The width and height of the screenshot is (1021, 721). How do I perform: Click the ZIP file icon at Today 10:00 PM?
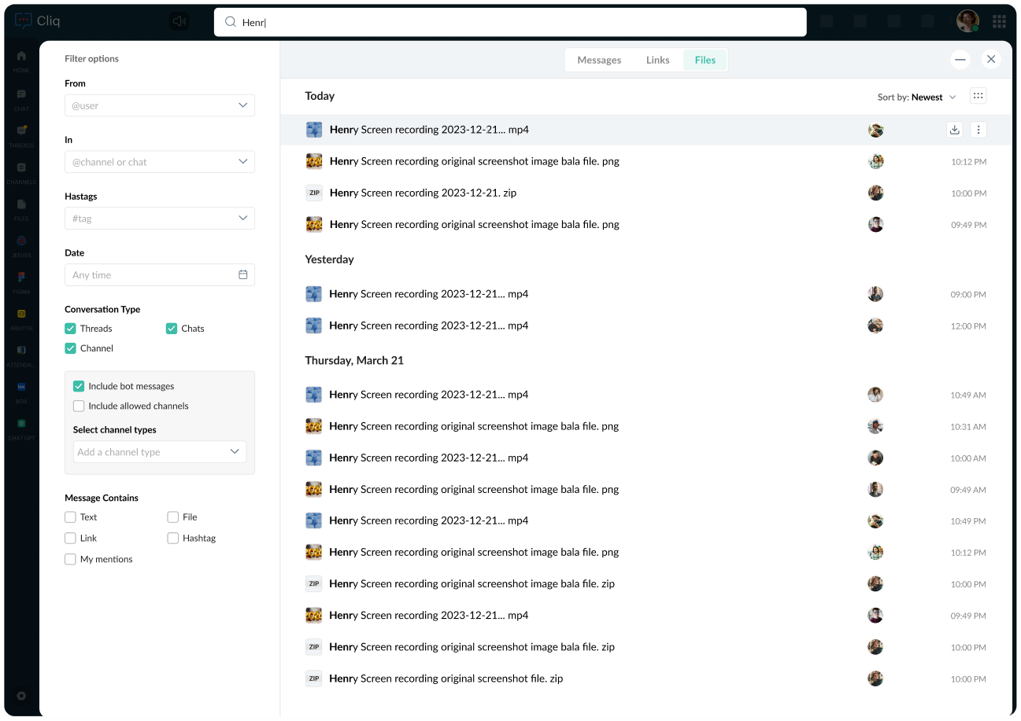coord(314,193)
